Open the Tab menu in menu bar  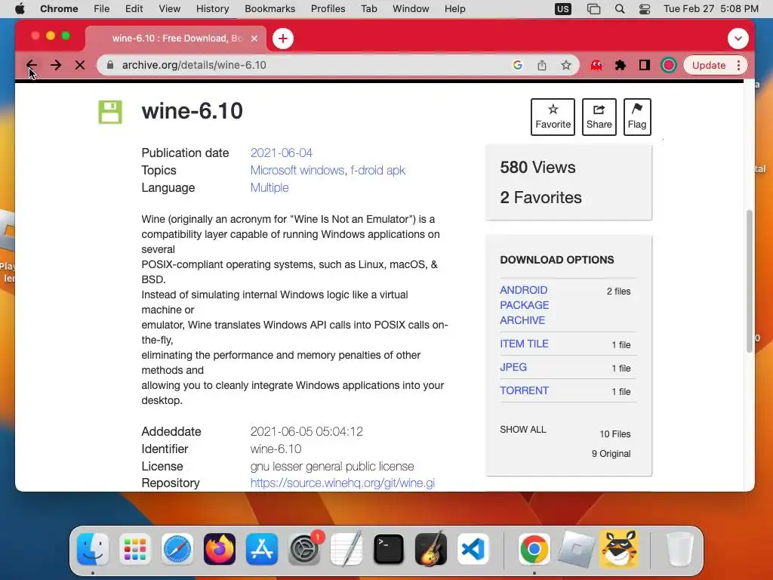[368, 9]
